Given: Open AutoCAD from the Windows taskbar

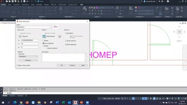Looking at the screenshot, I should coord(75,102).
